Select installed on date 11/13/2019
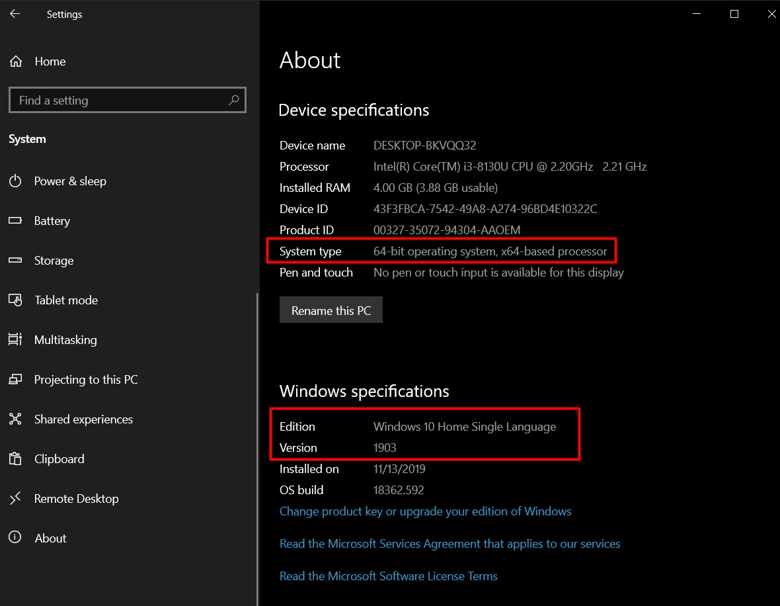 point(399,469)
